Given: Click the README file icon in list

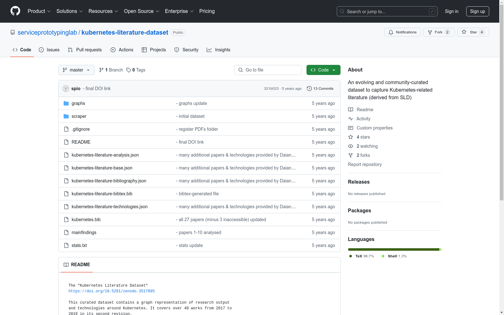Looking at the screenshot, I should click(x=66, y=142).
